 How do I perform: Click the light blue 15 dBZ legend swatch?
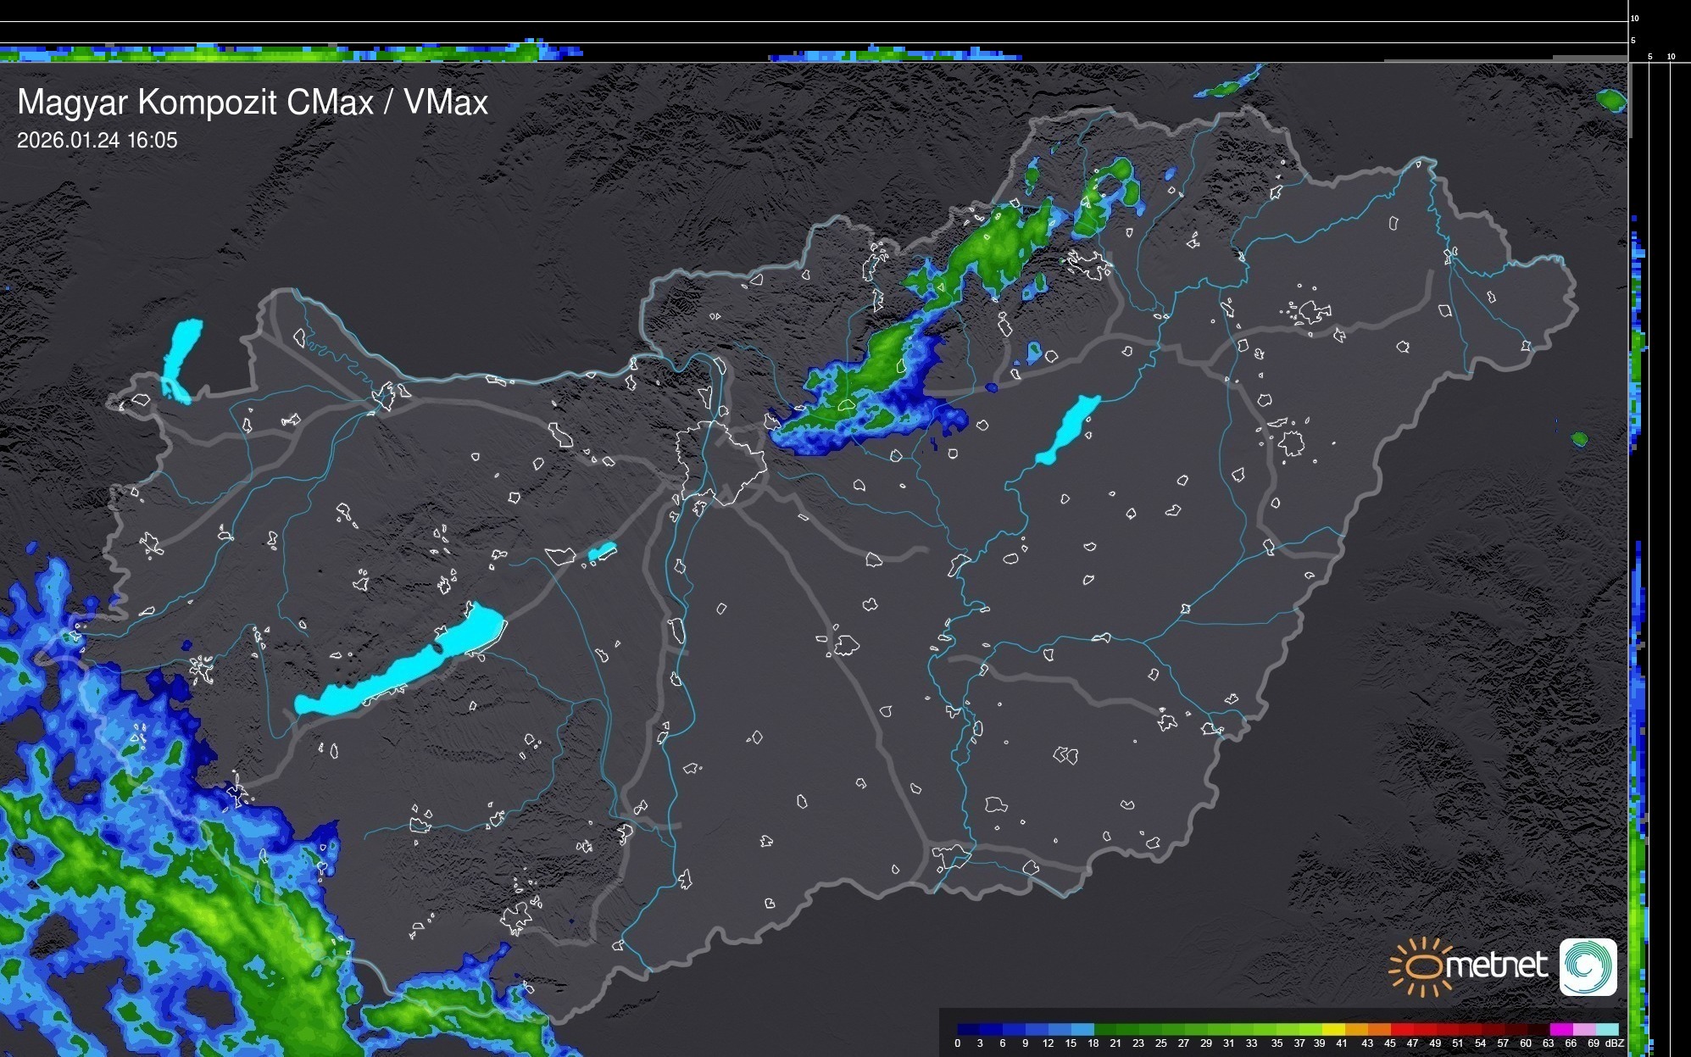click(x=1082, y=1029)
